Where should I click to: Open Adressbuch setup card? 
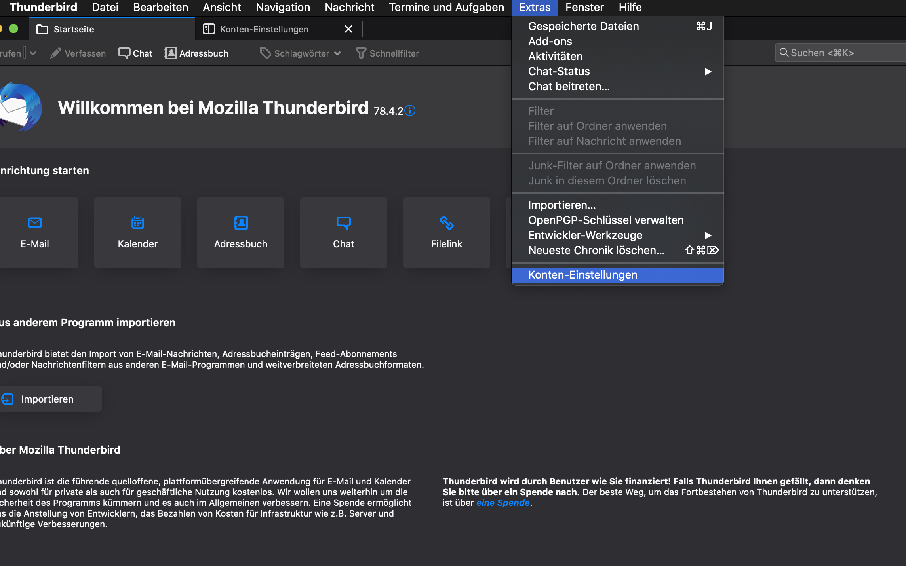241,233
